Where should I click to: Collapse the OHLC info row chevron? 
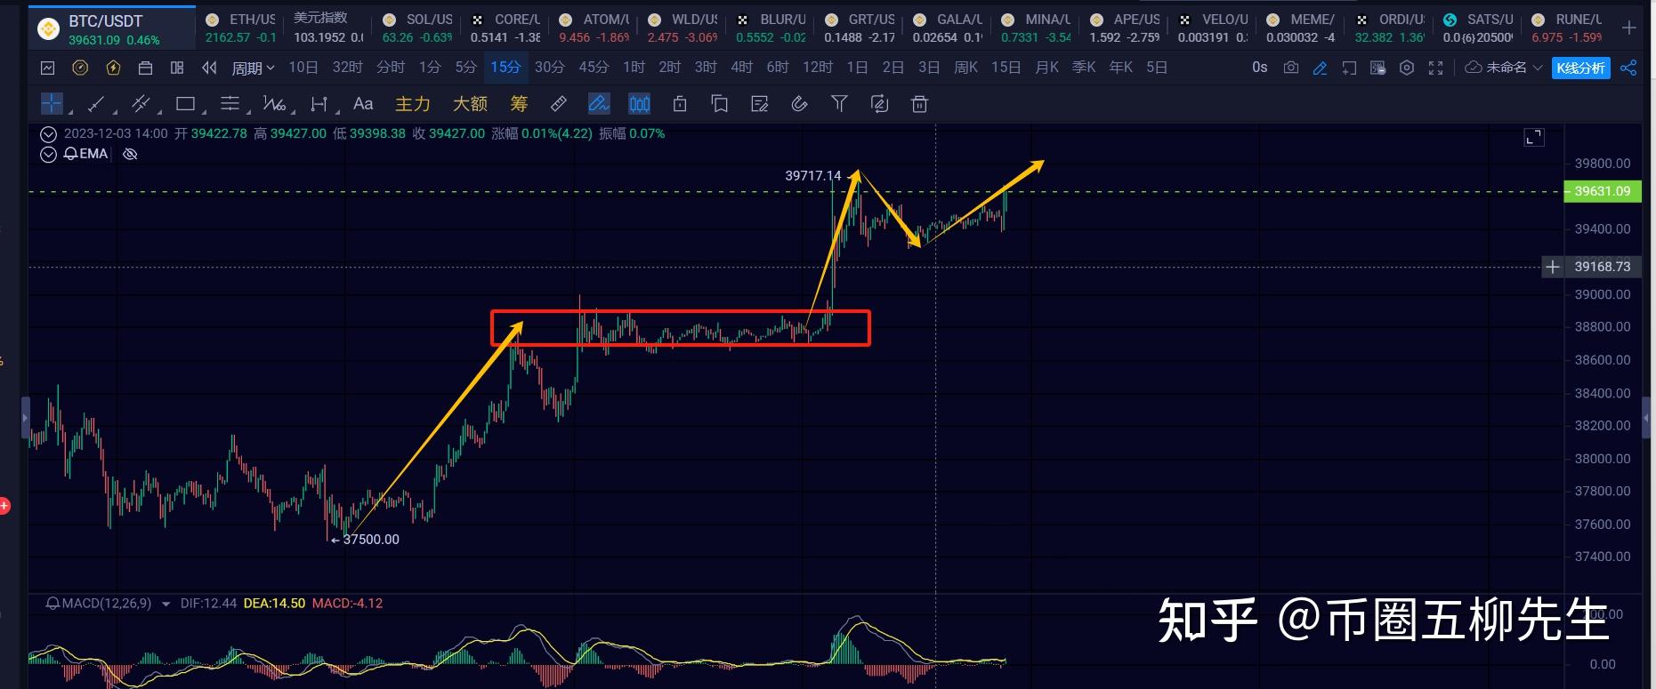[49, 134]
